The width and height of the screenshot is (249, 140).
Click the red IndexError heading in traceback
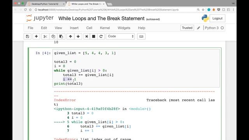click(x=65, y=100)
